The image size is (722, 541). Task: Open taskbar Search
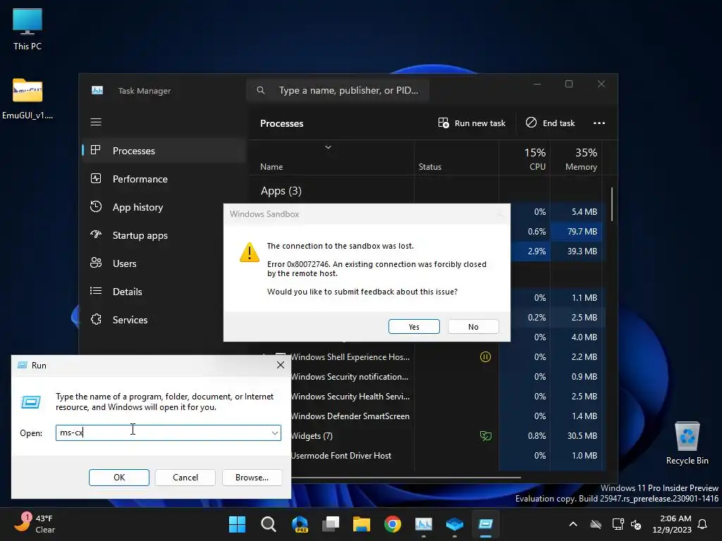(269, 524)
